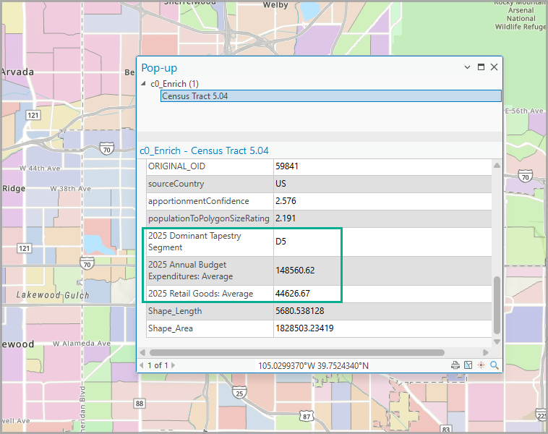Collapse the c0_Enrich tree node
This screenshot has height=434, width=548.
point(143,85)
